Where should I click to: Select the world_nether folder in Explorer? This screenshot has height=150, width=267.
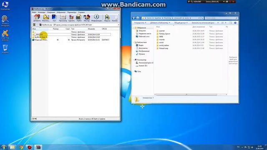[164, 45]
